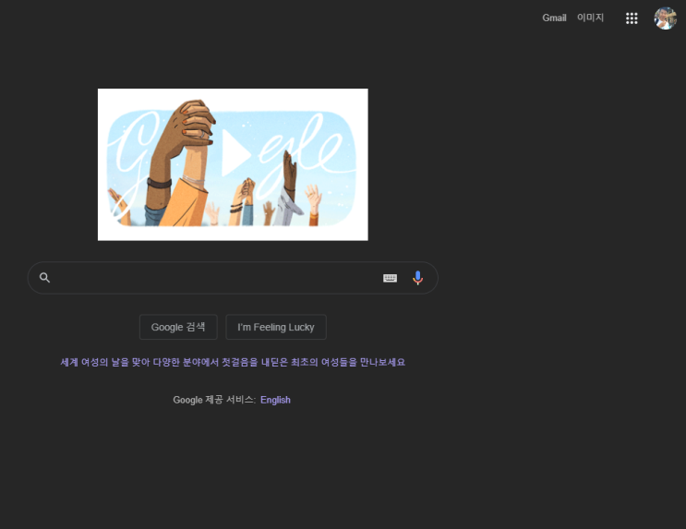Click the account profile avatar
Screen dimensions: 686x529
pos(665,18)
